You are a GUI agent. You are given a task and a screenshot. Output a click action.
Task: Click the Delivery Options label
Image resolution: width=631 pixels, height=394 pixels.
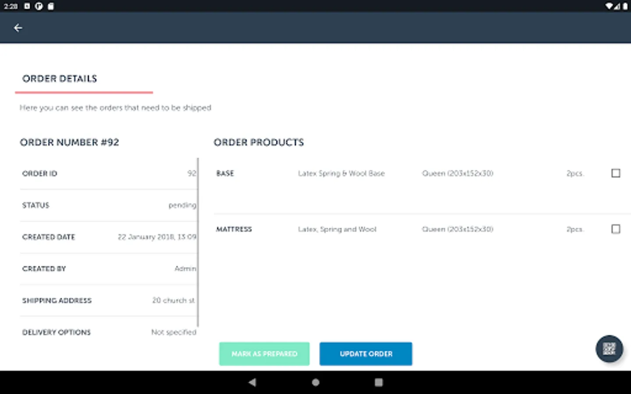(x=57, y=332)
